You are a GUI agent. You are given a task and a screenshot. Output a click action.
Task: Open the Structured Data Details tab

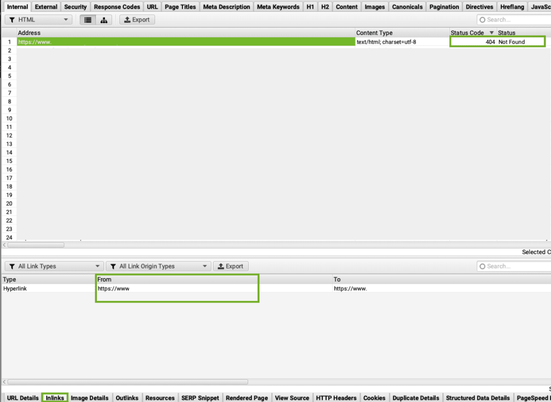pyautogui.click(x=478, y=398)
